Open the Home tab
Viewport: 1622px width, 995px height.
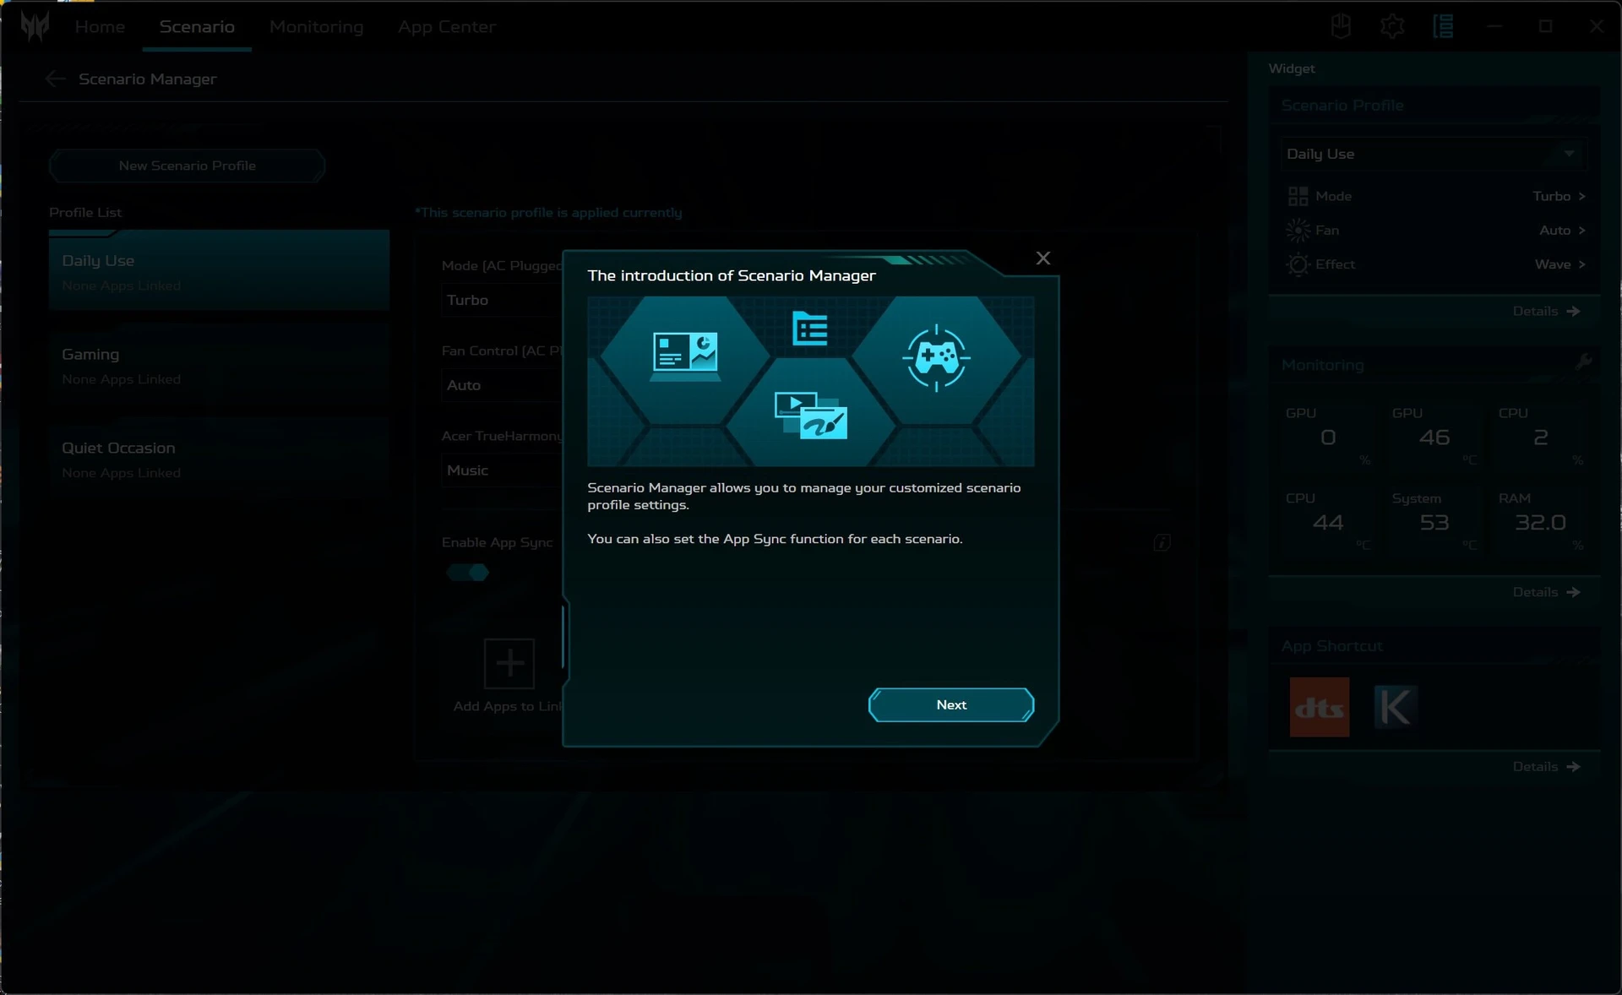click(x=100, y=27)
